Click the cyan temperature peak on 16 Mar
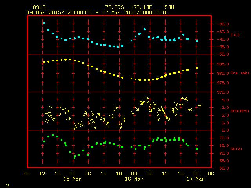Screen dimensions: 251x188 145,29
